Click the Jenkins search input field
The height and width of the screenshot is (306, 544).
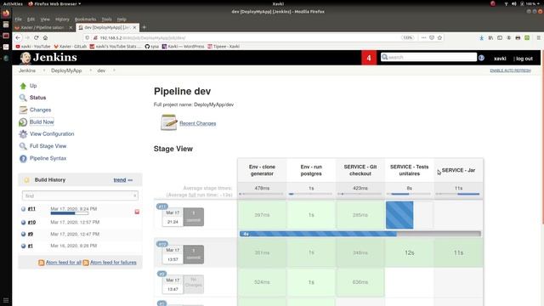click(428, 57)
